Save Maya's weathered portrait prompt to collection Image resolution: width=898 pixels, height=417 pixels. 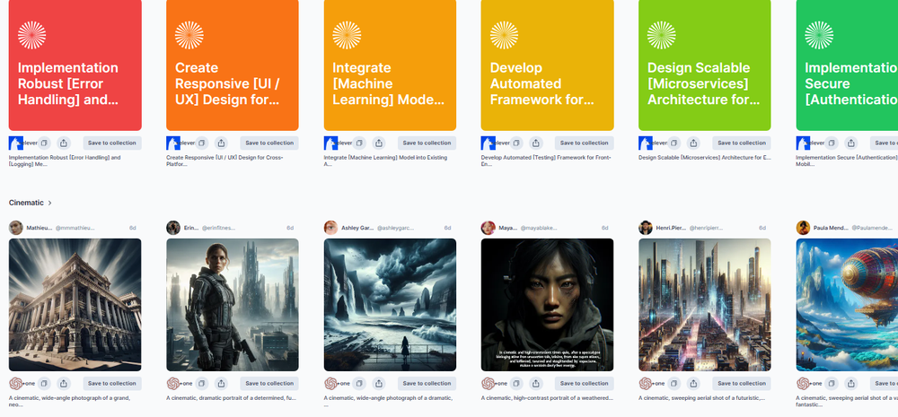click(585, 383)
